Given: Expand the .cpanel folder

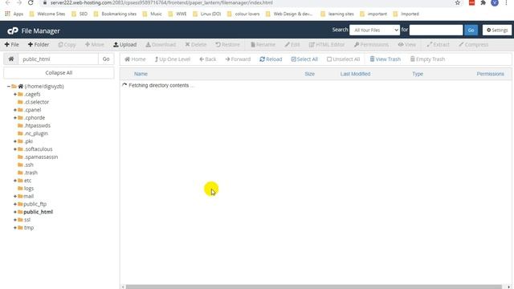Looking at the screenshot, I should point(15,110).
